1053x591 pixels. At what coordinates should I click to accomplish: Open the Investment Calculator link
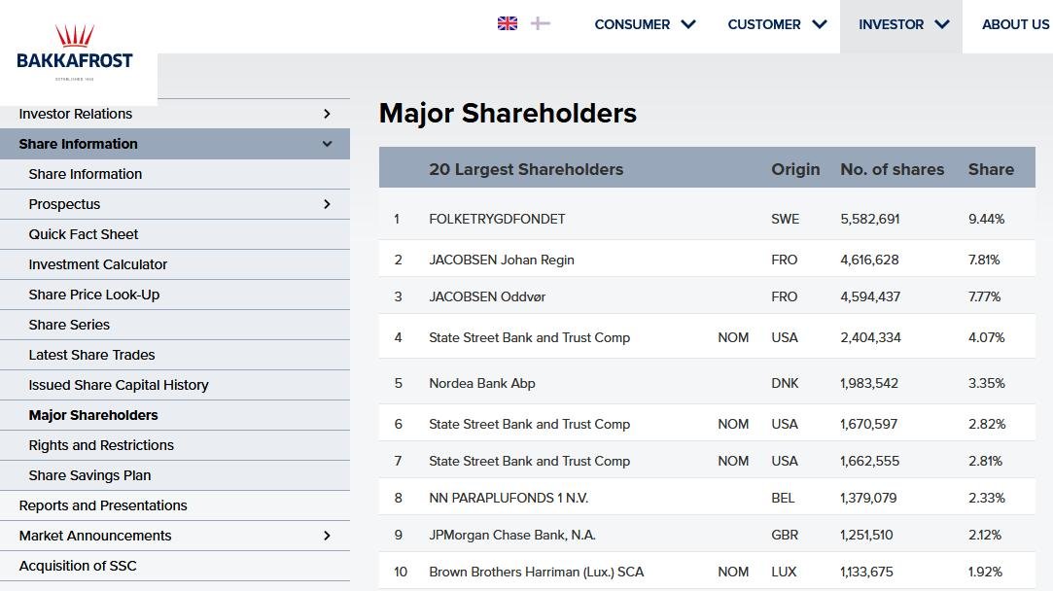[98, 264]
